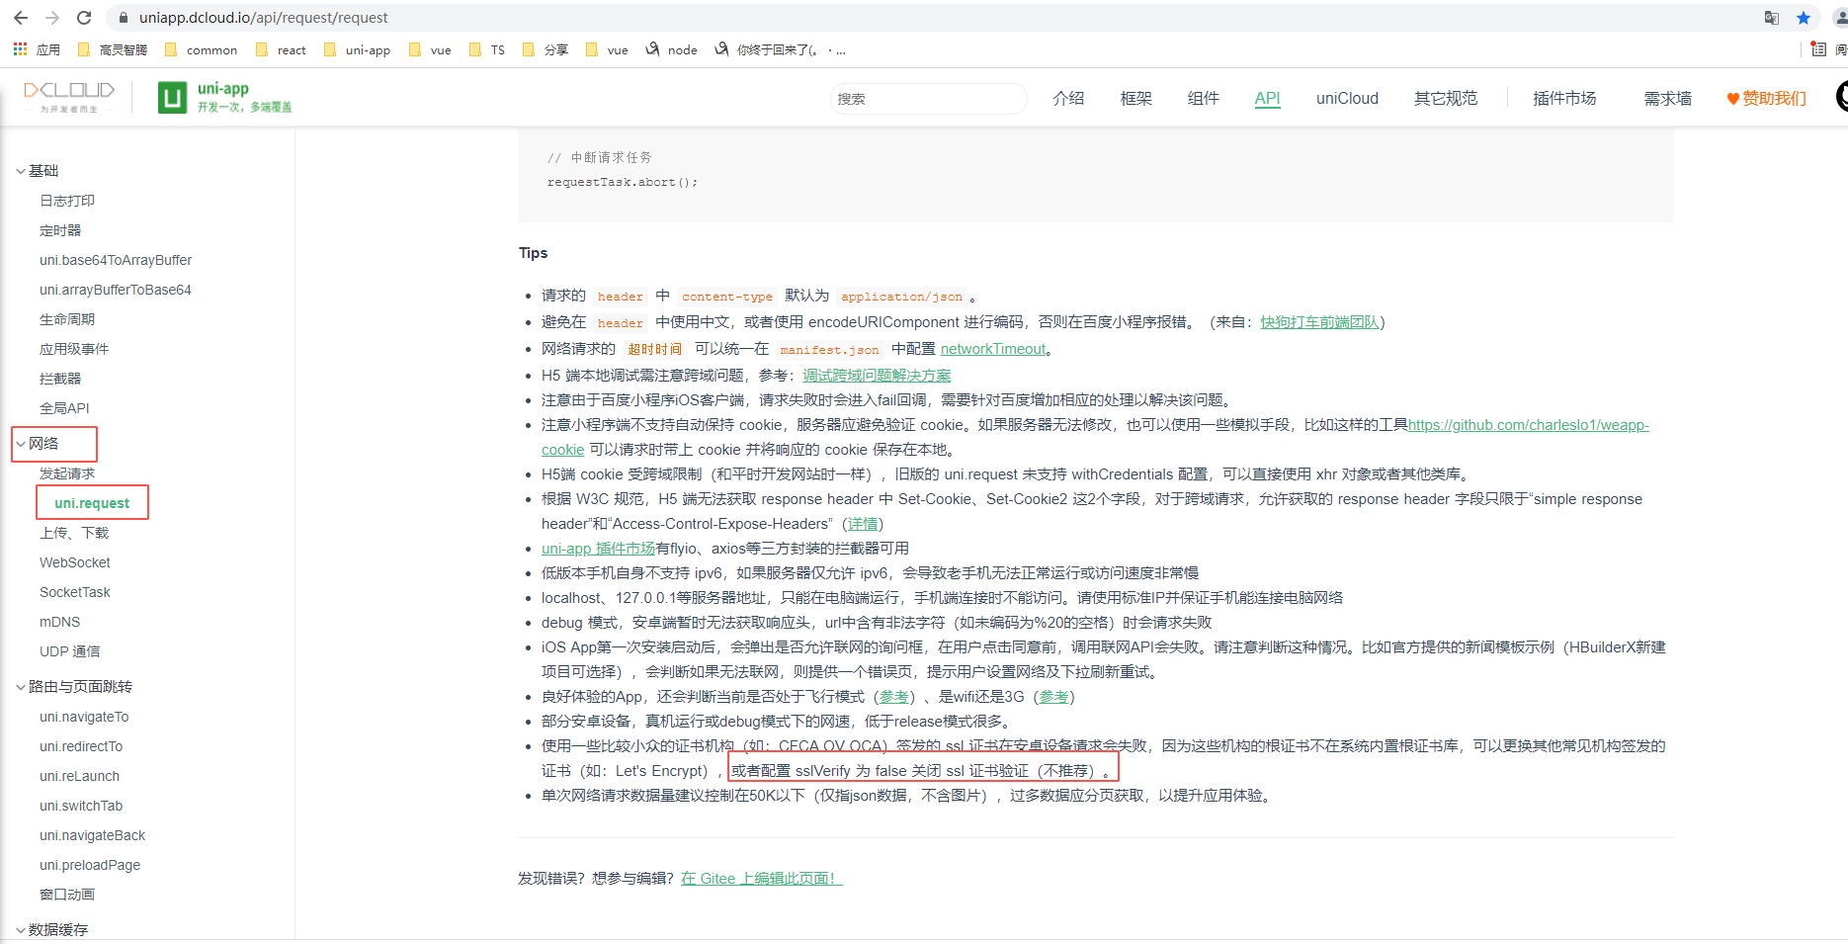Collapse the 路由与页面跳转 section
Screen dimensions: 1848x944
(x=21, y=687)
